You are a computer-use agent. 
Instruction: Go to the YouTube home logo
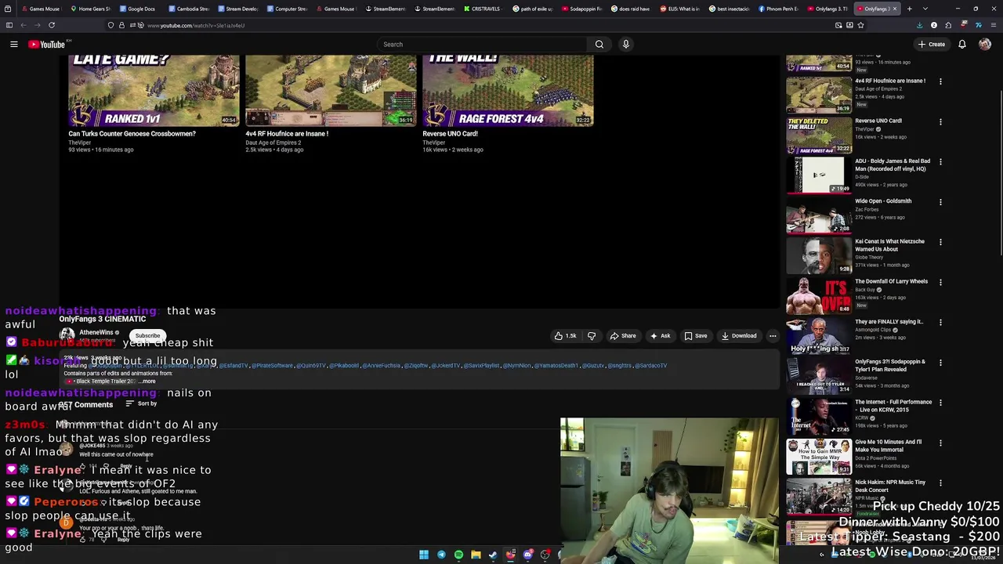46,45
